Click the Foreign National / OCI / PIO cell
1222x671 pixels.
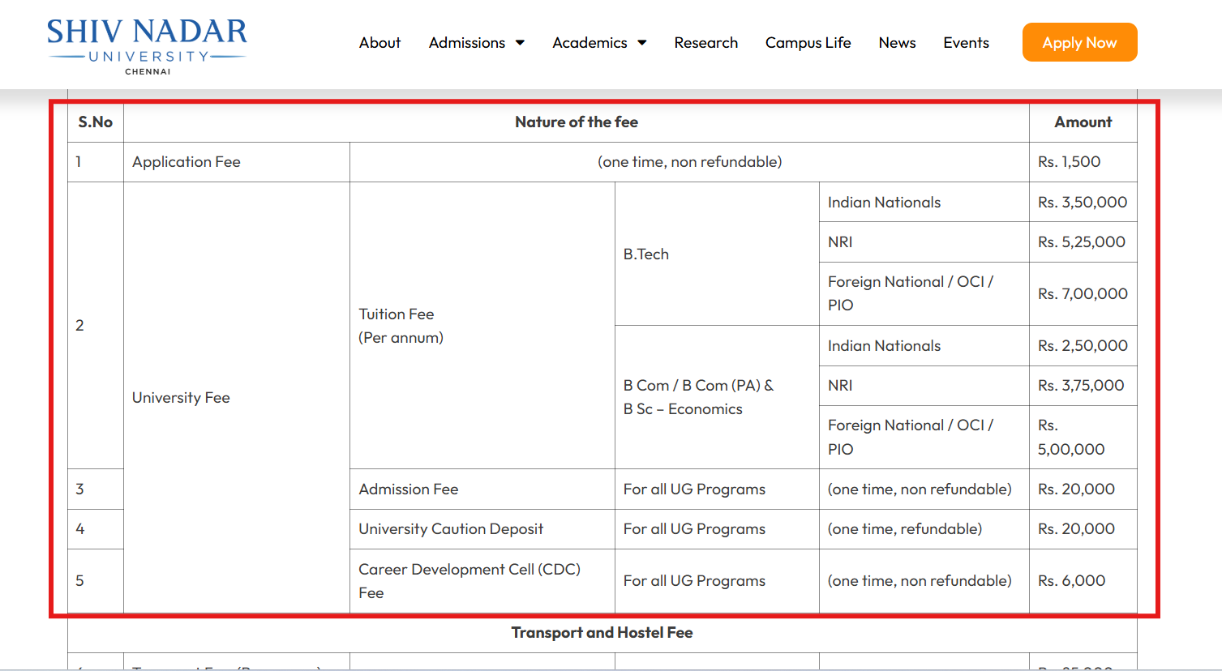(910, 293)
